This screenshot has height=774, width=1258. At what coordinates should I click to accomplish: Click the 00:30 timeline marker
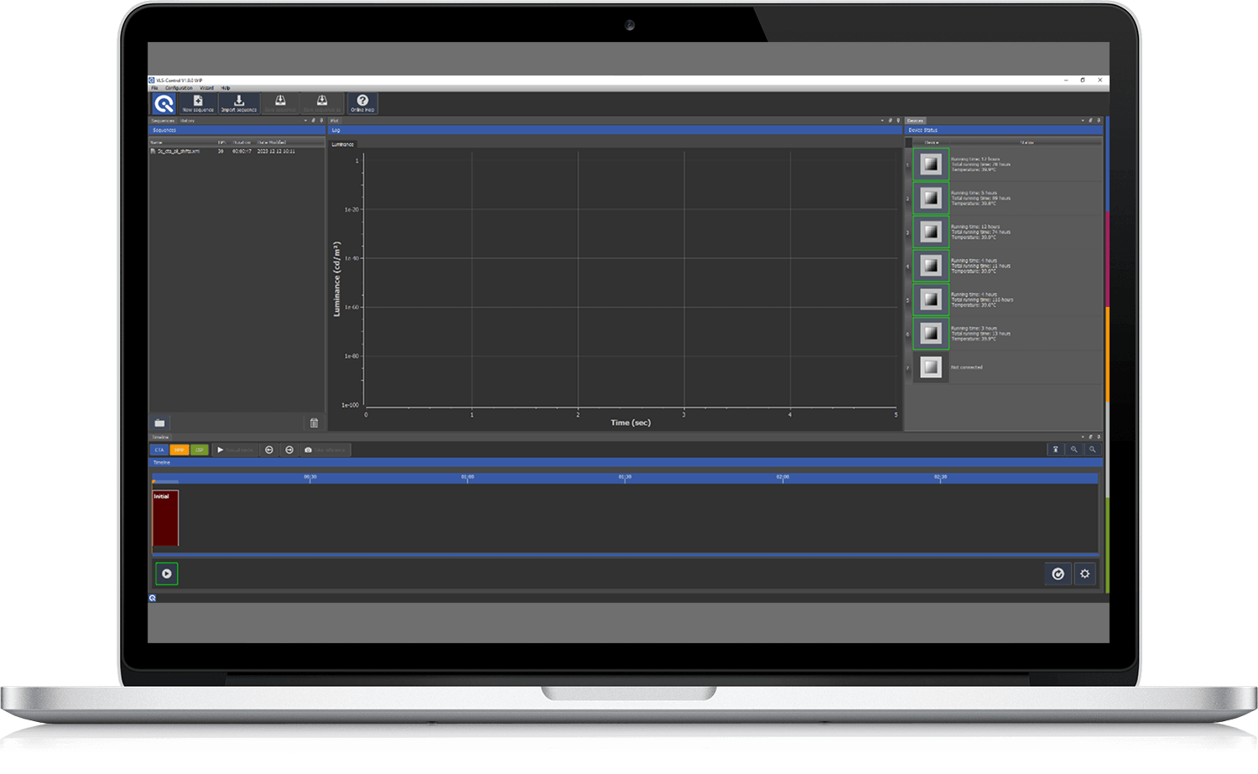coord(310,478)
